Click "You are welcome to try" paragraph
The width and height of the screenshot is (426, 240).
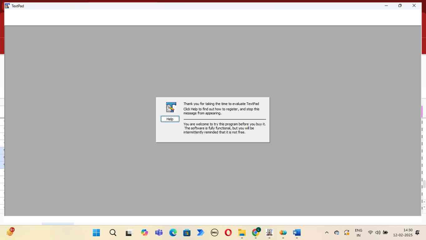(225, 128)
